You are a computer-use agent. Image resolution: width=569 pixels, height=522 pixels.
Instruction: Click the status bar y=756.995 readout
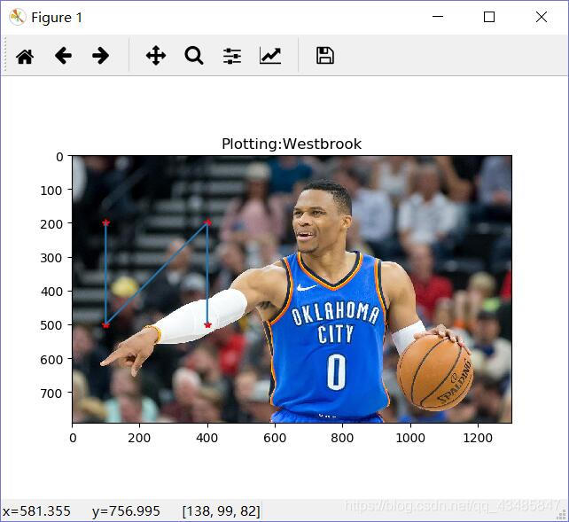point(126,511)
